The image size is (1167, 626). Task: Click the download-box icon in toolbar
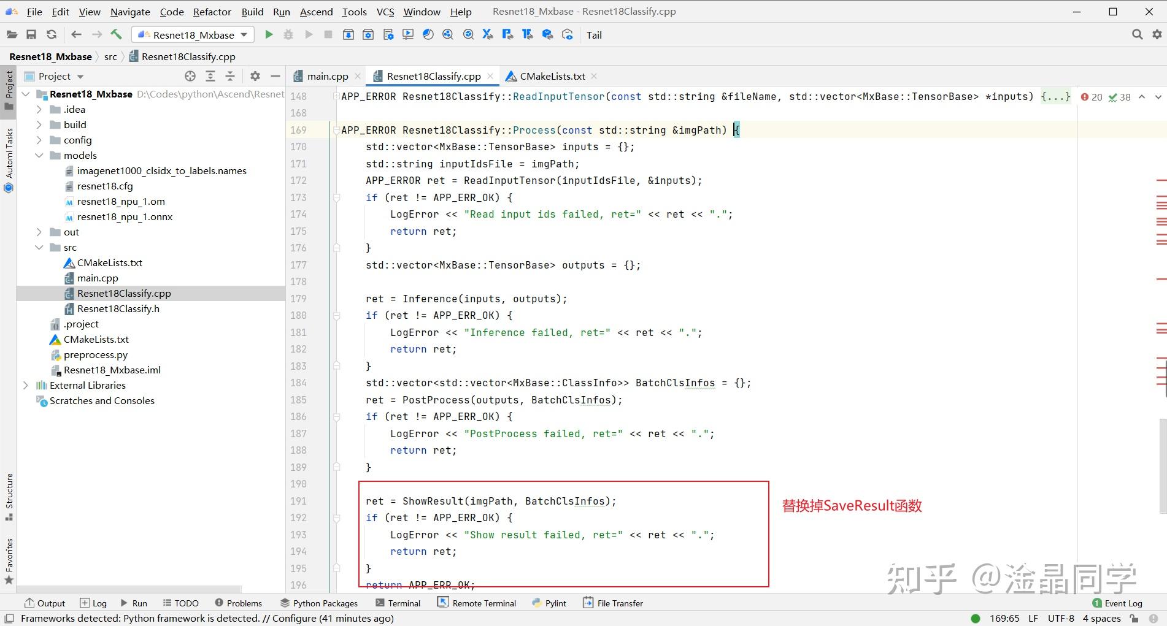coord(348,35)
